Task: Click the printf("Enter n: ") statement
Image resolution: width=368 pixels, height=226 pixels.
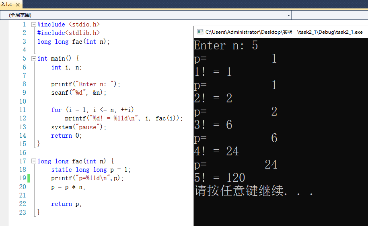Action: tap(86, 84)
